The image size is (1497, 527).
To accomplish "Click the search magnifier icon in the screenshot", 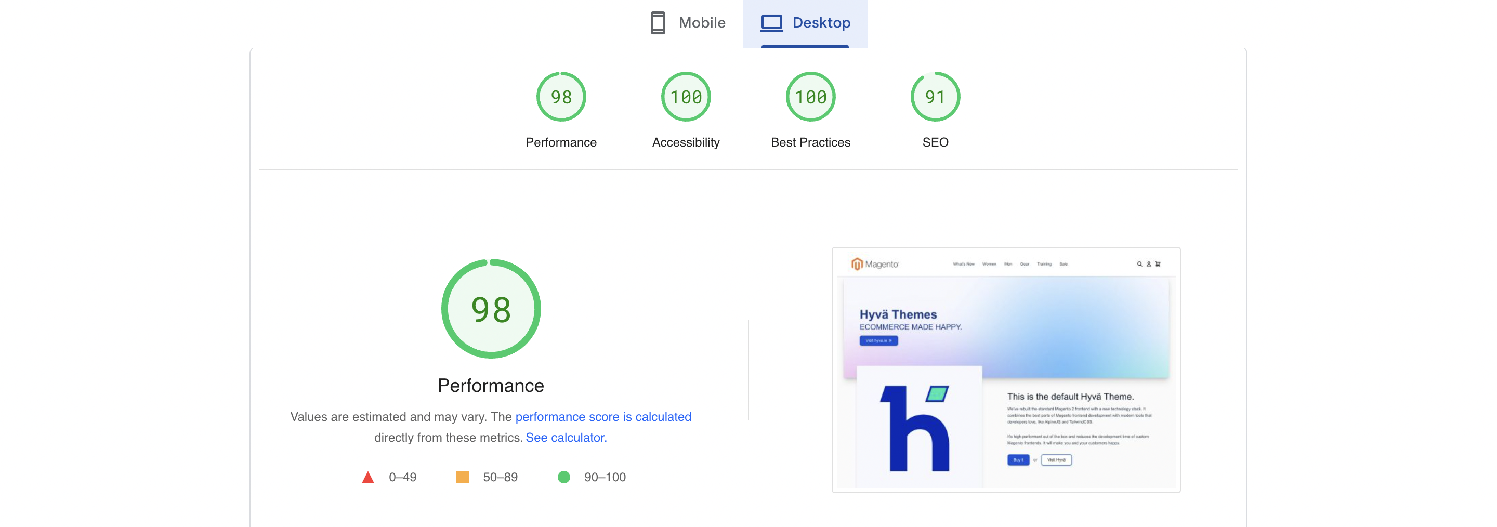I will (1139, 265).
